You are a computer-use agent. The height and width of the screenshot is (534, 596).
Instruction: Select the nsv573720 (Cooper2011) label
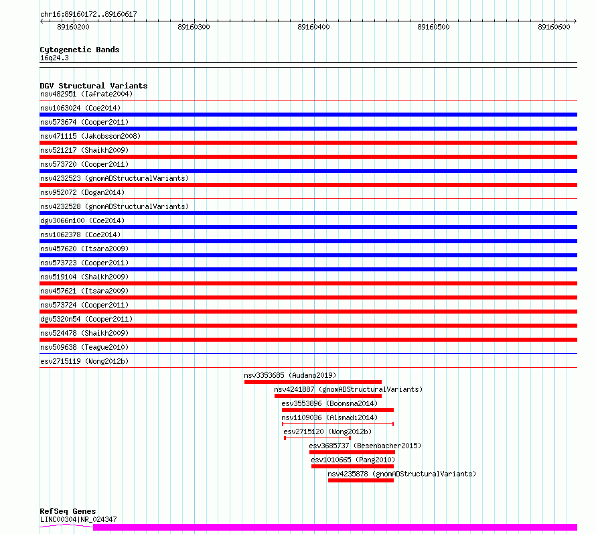tap(84, 164)
